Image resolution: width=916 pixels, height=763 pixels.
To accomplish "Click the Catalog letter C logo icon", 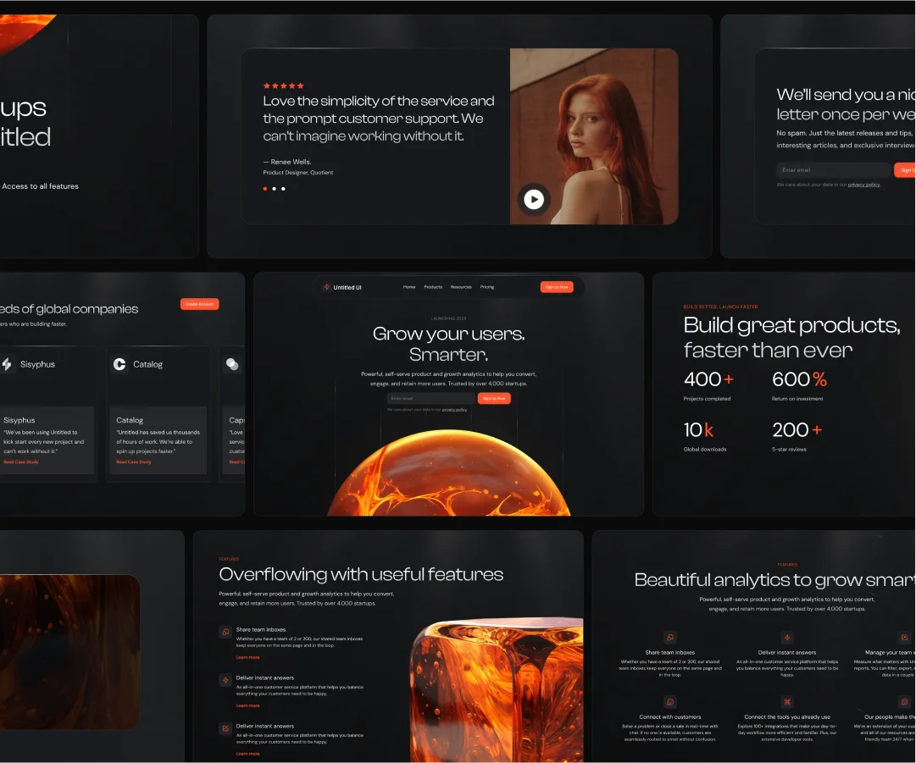I will point(119,364).
